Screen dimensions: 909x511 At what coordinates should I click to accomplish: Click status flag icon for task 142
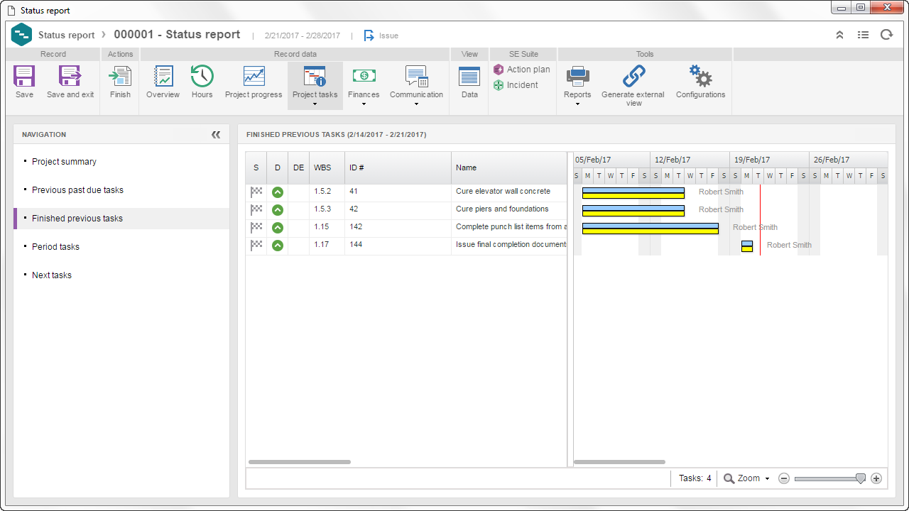tap(256, 227)
